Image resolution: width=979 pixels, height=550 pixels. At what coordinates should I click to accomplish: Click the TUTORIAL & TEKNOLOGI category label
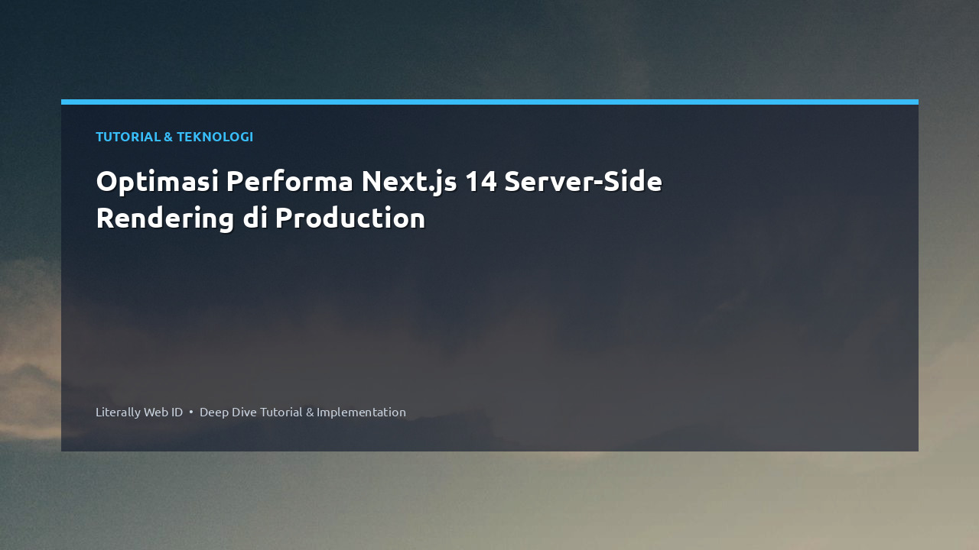tap(174, 137)
